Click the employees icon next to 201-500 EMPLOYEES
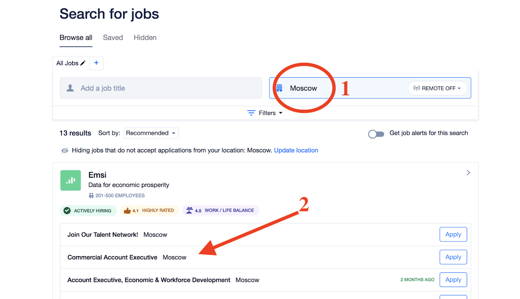Viewport: 520px width, 299px height. [91, 195]
